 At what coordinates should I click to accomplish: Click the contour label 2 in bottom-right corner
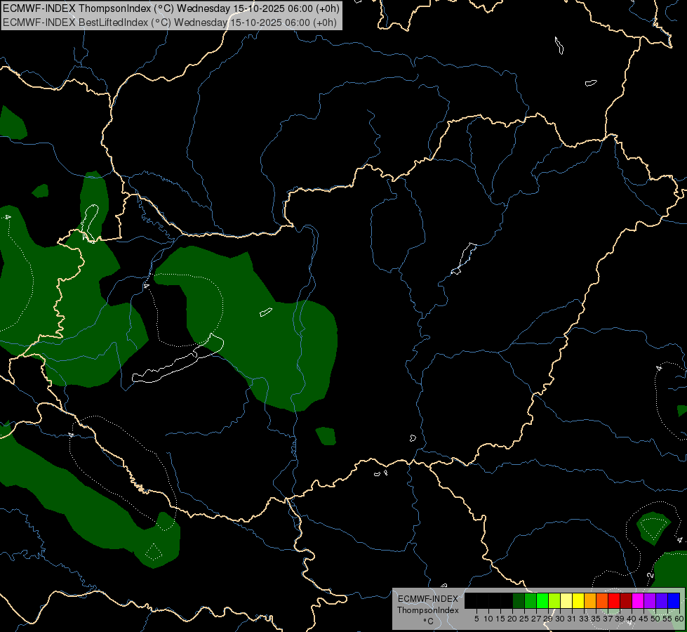[x=651, y=575]
